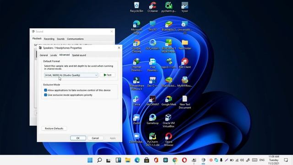The image size is (293, 165).
Task: Select the Advanced tab
Action: coord(65,55)
